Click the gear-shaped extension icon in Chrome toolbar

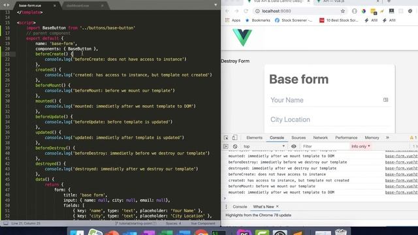click(x=410, y=11)
